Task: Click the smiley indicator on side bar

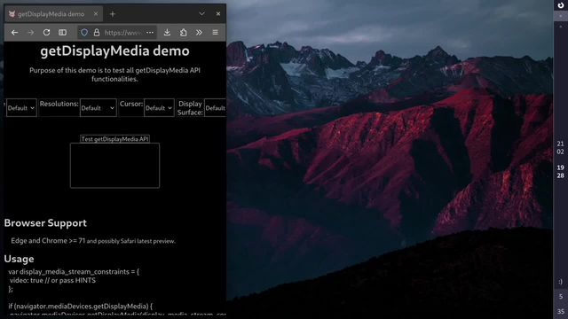Action: pos(560,282)
